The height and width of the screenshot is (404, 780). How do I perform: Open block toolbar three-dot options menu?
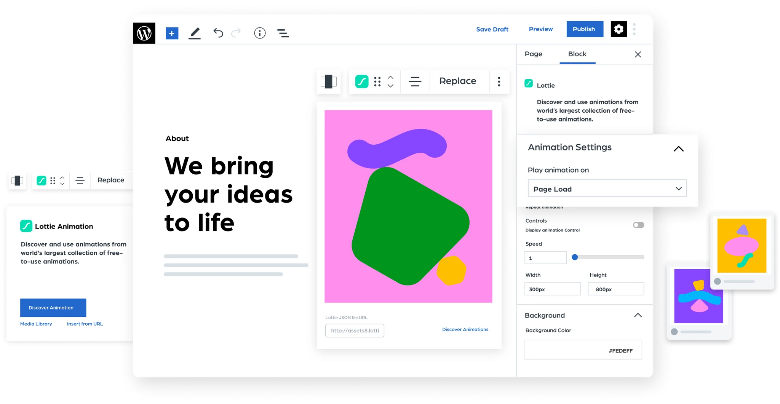tap(499, 81)
